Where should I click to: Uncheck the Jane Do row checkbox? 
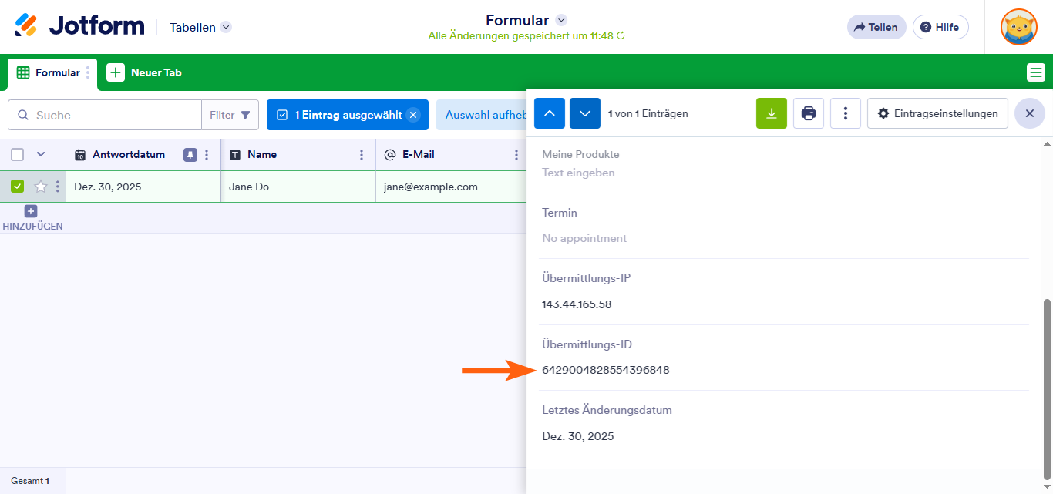click(x=18, y=187)
